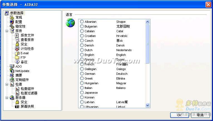The height and width of the screenshot is (121, 213).
Task: Pick the Dutch language radio
Action: tap(82, 50)
